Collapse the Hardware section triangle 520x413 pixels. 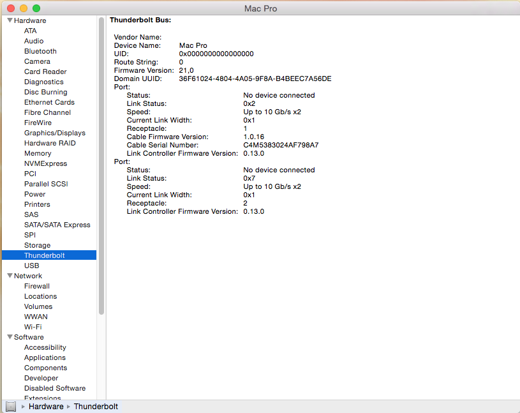click(x=10, y=20)
